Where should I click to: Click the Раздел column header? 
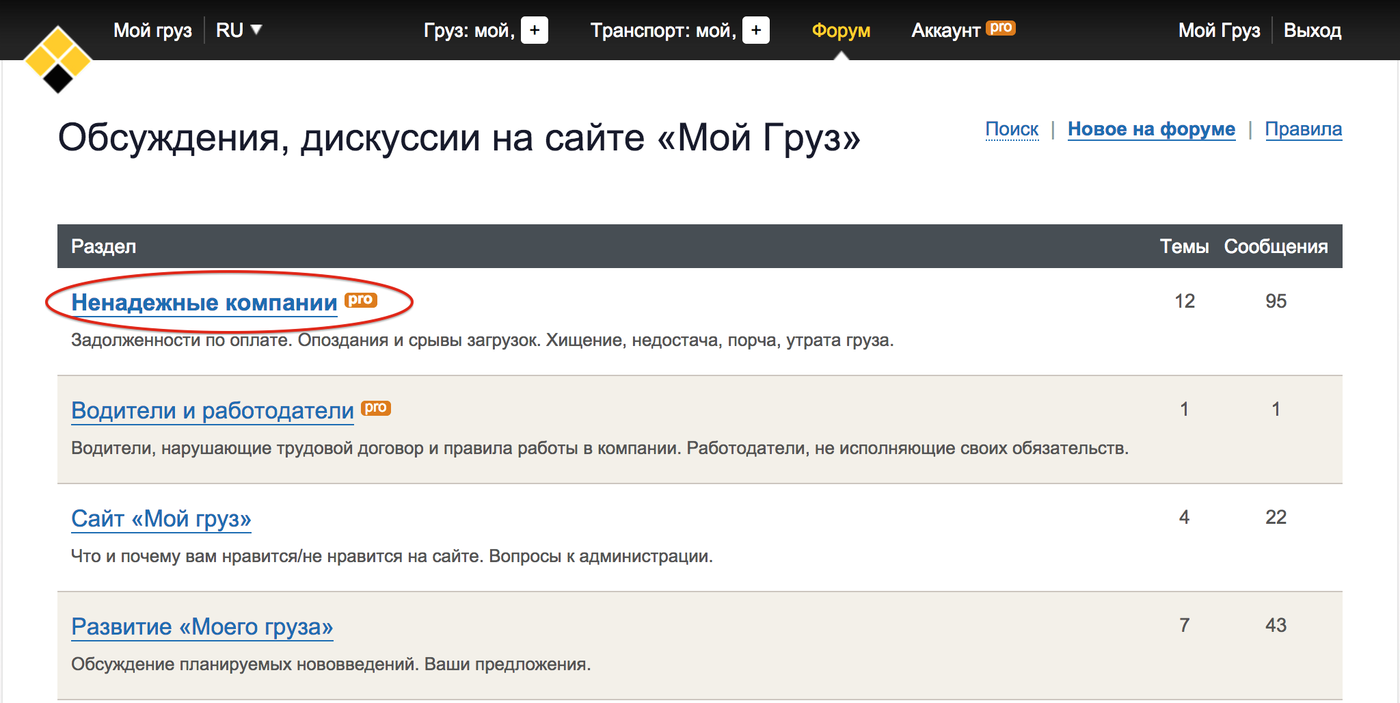(104, 246)
